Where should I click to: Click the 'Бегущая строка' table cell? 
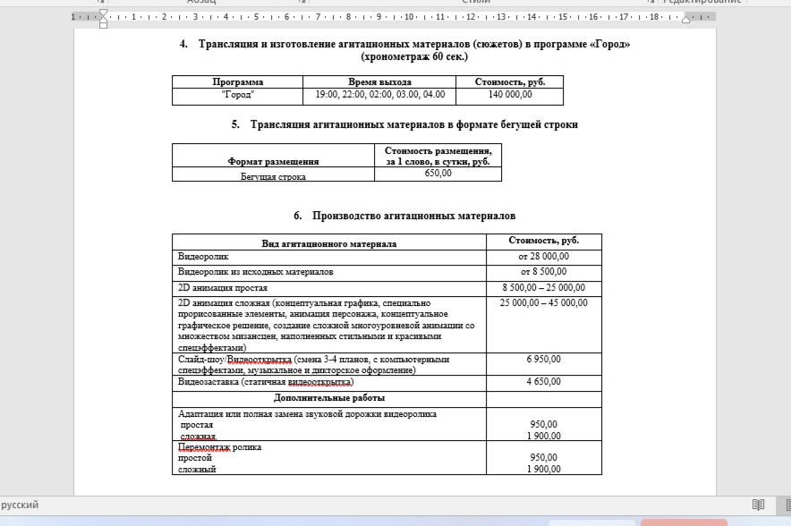tap(273, 174)
